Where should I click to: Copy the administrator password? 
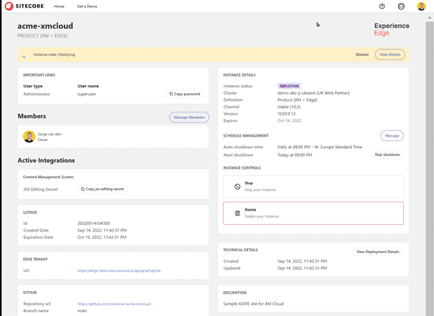coord(185,94)
